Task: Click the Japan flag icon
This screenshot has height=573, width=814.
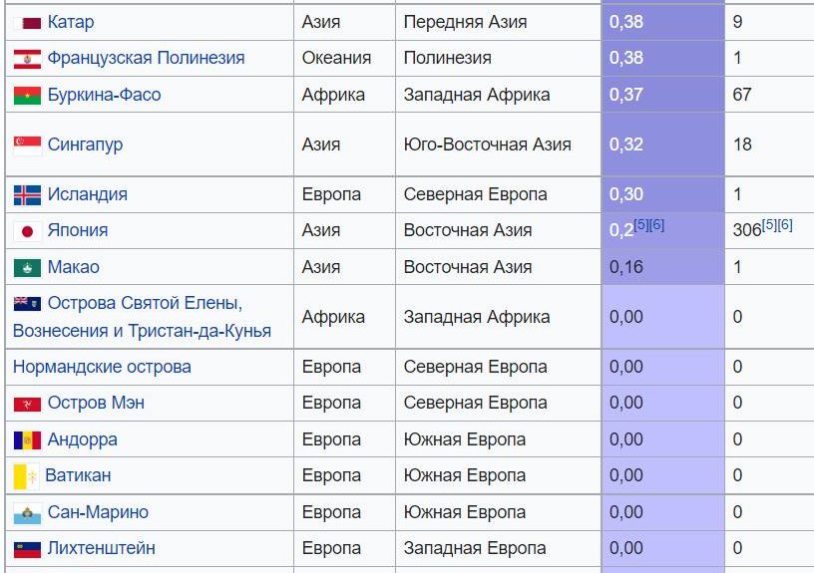Action: coord(27,231)
